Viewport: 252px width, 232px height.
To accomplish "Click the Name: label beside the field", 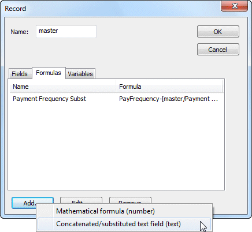I will [x=20, y=32].
